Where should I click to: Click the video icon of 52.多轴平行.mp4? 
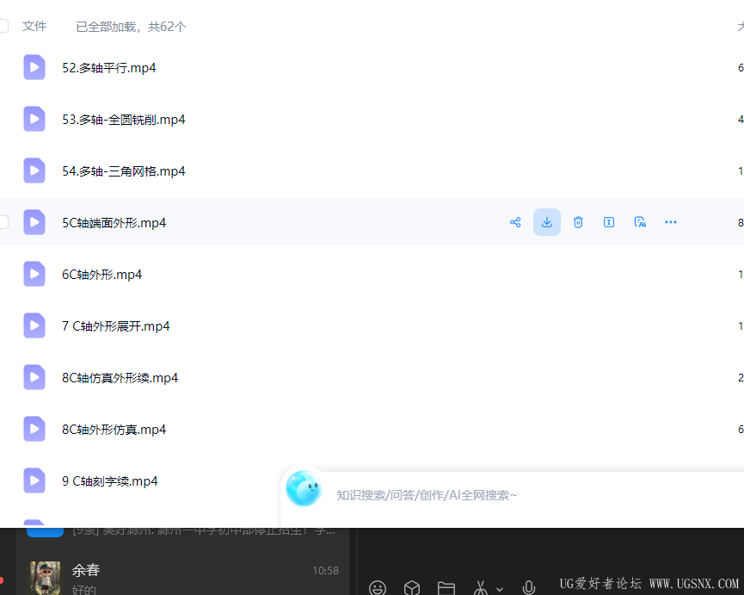coord(34,67)
